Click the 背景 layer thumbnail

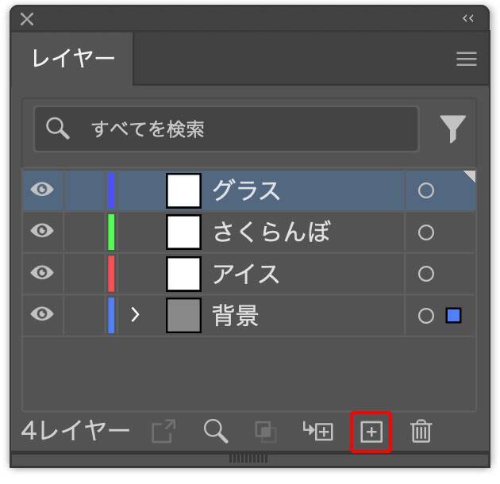[183, 316]
